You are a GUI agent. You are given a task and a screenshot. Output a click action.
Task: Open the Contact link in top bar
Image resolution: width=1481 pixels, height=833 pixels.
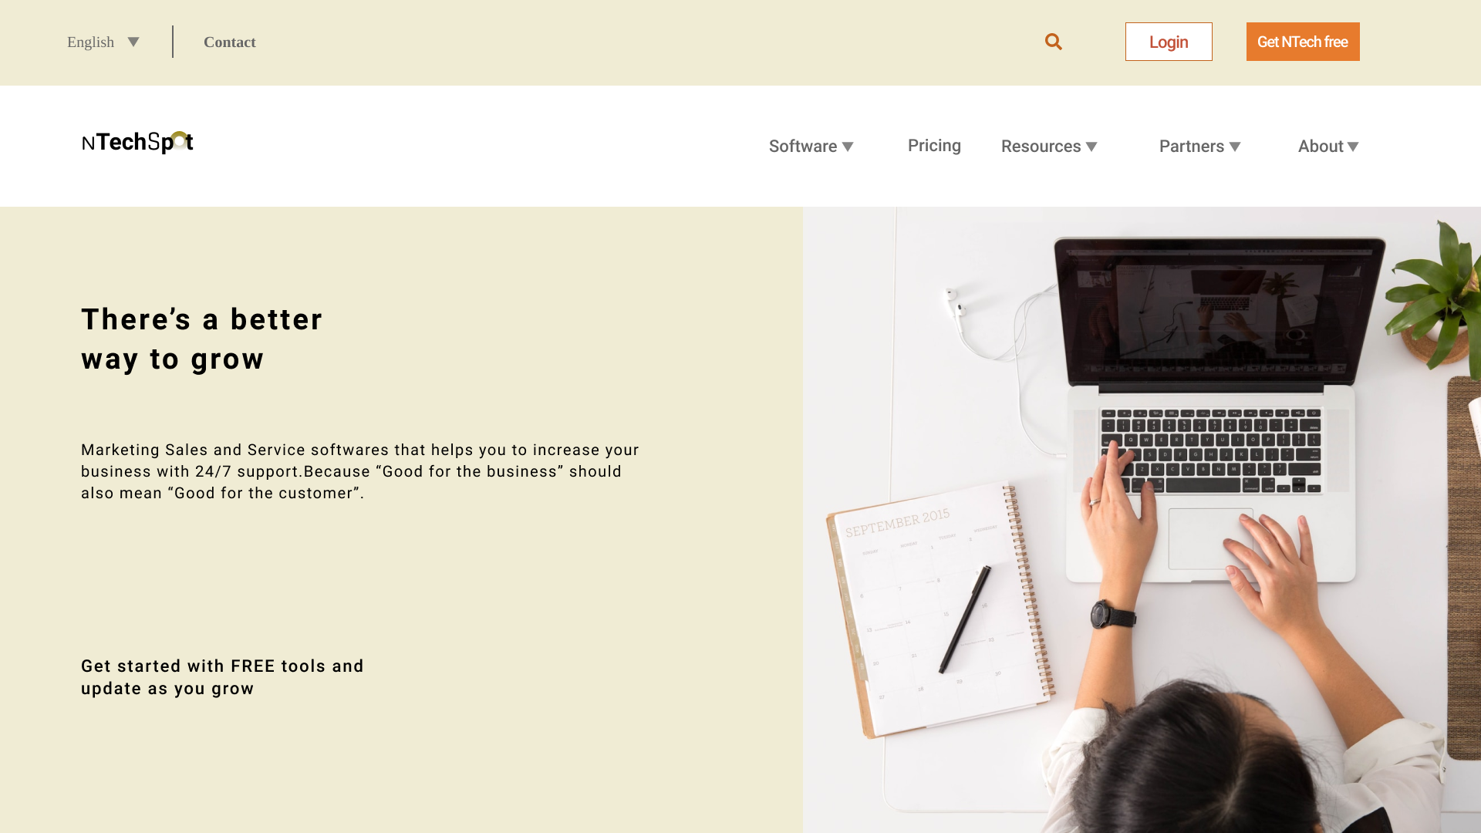pos(230,42)
